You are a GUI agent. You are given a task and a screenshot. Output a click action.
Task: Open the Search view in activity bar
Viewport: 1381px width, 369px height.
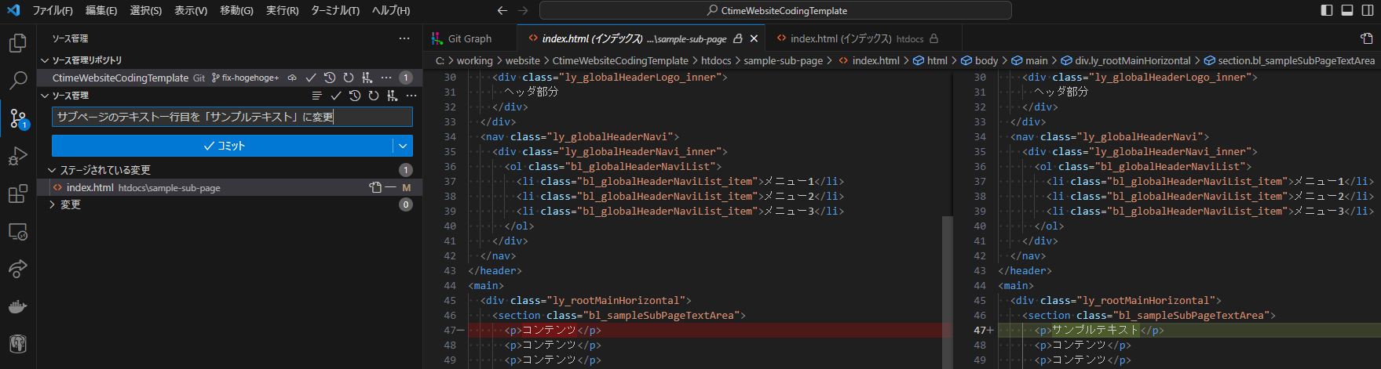point(17,80)
